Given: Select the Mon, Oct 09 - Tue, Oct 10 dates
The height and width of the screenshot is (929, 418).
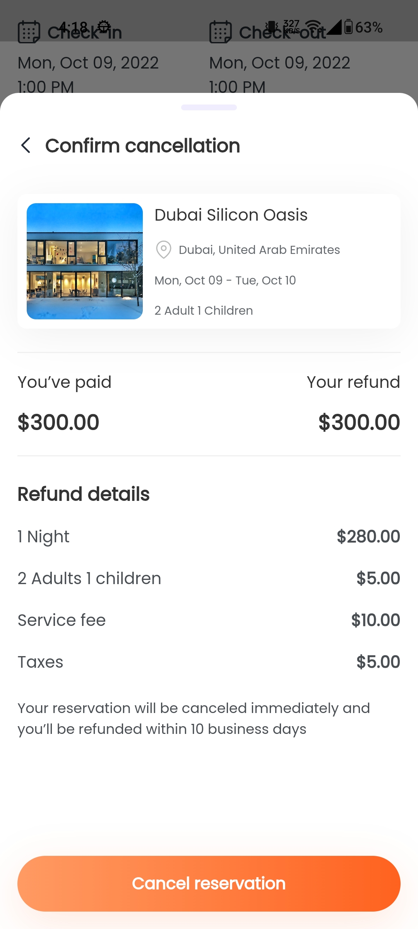Looking at the screenshot, I should [x=225, y=280].
